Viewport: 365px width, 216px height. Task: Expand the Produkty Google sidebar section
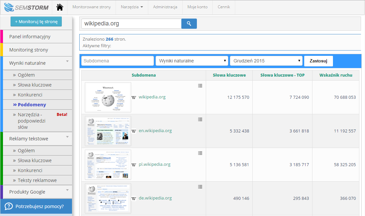click(x=67, y=190)
